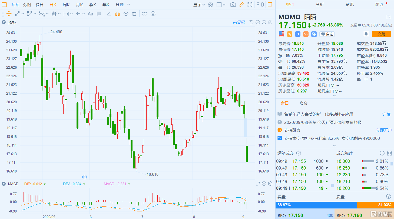Open the 资讯 news tab
Viewport: 394px width, 219px height.
click(x=349, y=5)
